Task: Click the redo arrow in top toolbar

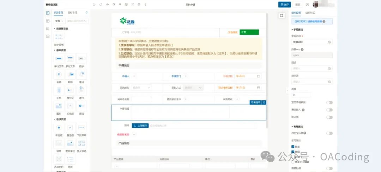Action: pyautogui.click(x=101, y=5)
